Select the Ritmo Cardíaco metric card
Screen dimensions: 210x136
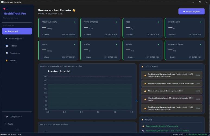(100, 28)
